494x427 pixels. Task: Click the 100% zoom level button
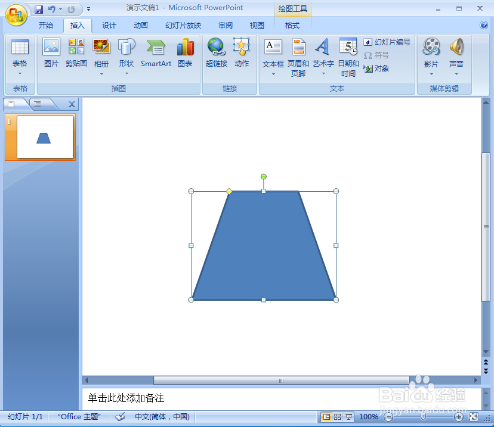point(368,417)
